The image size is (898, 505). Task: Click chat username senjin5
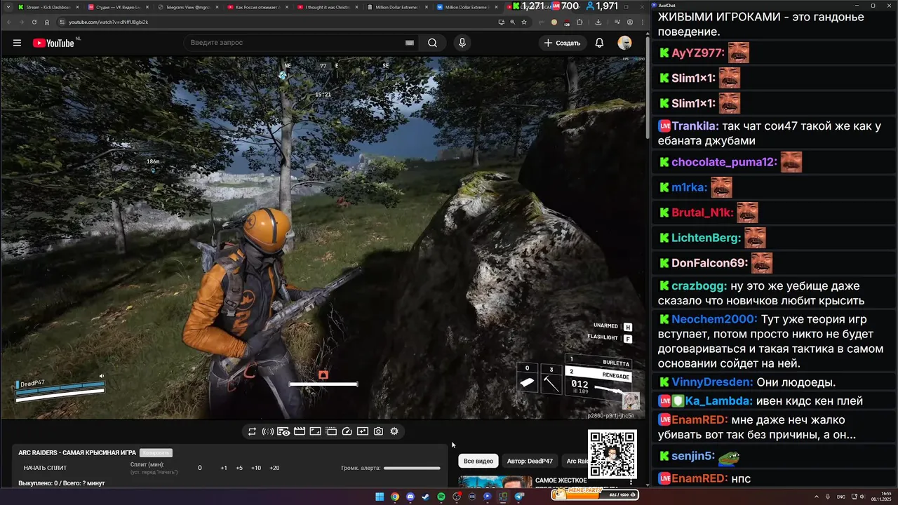point(693,456)
